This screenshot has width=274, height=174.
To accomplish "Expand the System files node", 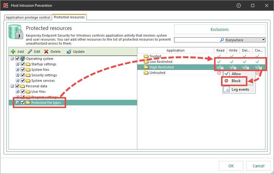I will point(18,70).
